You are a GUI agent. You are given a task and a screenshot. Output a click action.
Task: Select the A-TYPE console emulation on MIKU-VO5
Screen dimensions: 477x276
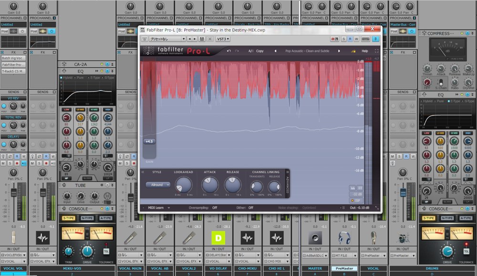(x=105, y=218)
